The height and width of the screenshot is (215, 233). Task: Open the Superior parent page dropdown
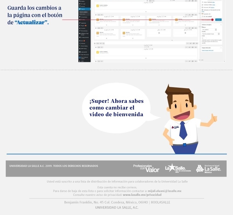(x=209, y=30)
